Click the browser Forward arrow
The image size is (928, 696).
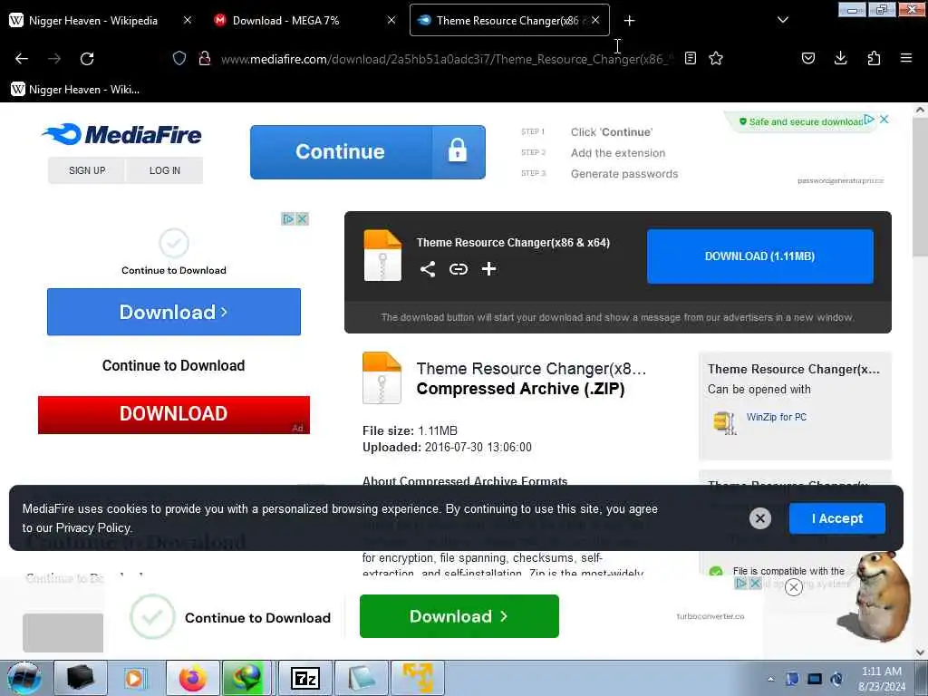tap(54, 59)
